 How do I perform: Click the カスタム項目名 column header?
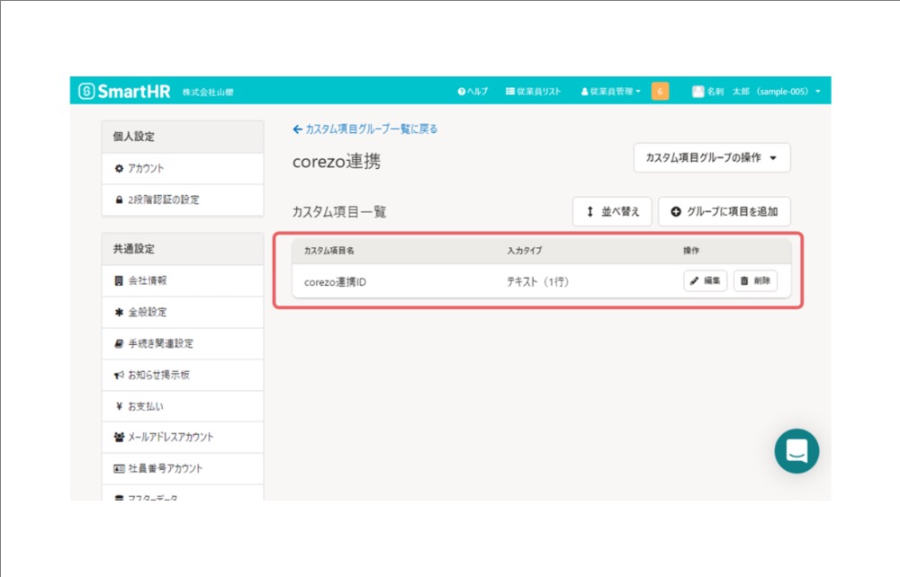click(328, 251)
